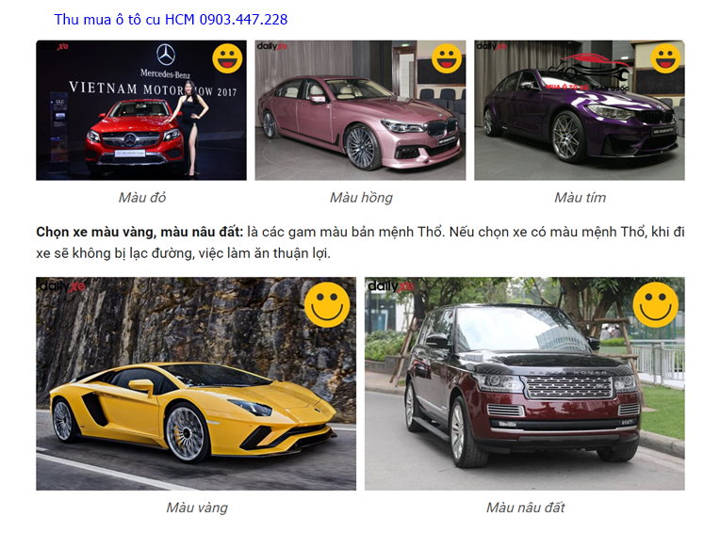Image resolution: width=720 pixels, height=549 pixels.
Task: Click dailyxe logo on pink BMW photo
Action: [271, 46]
